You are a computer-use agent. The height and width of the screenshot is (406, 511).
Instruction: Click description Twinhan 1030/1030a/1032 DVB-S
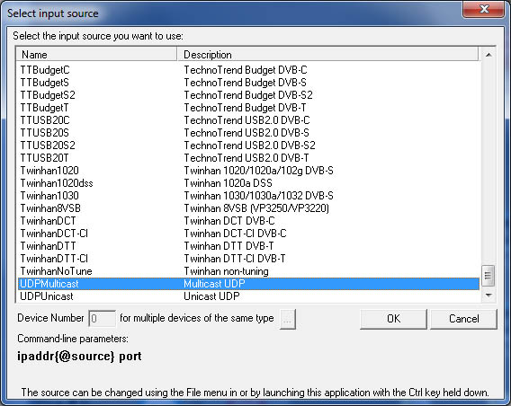[258, 196]
